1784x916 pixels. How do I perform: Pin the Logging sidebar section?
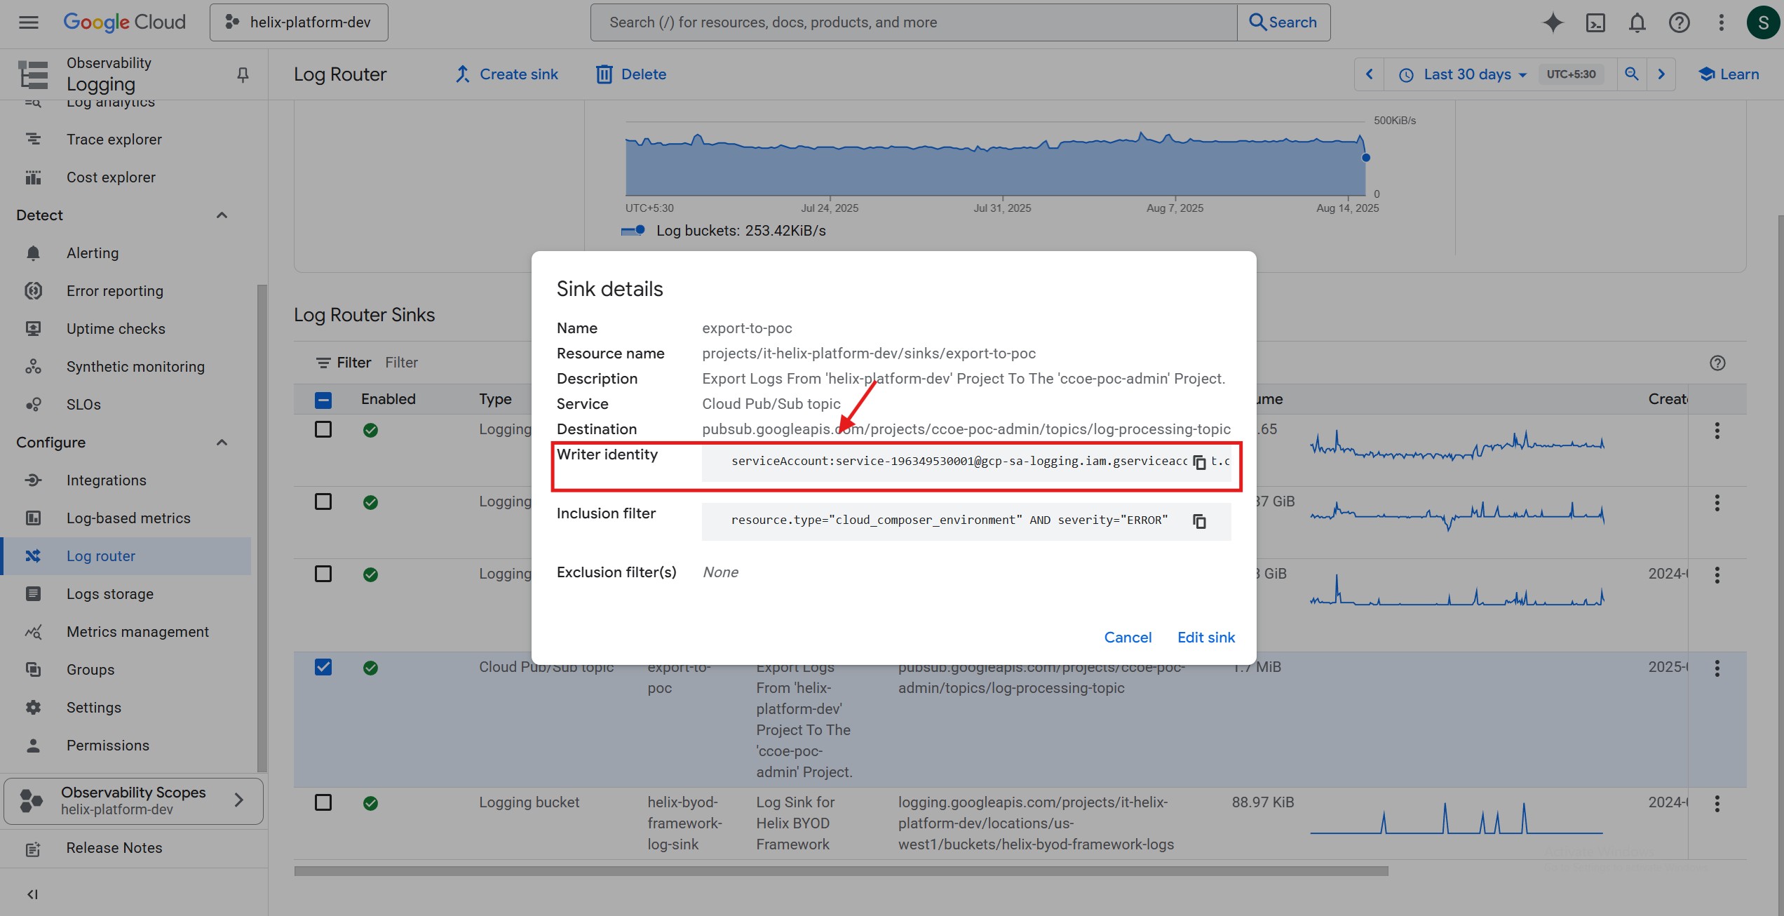click(243, 74)
